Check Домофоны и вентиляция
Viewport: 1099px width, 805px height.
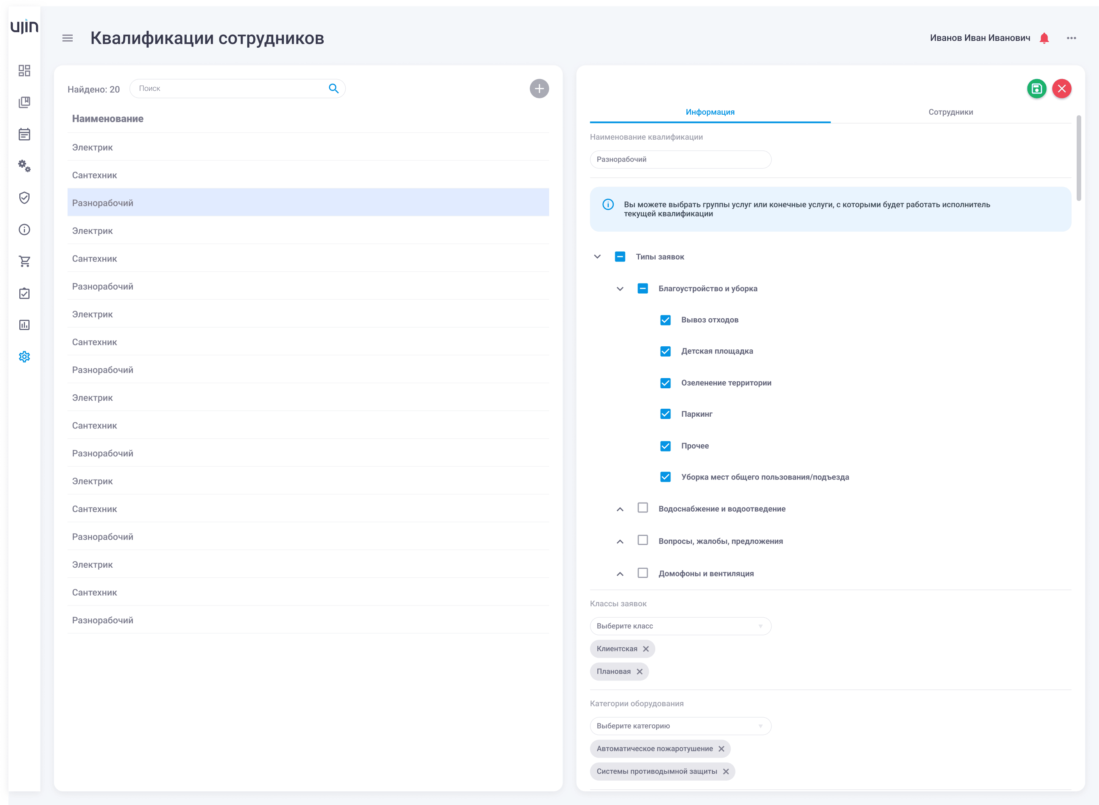point(643,573)
